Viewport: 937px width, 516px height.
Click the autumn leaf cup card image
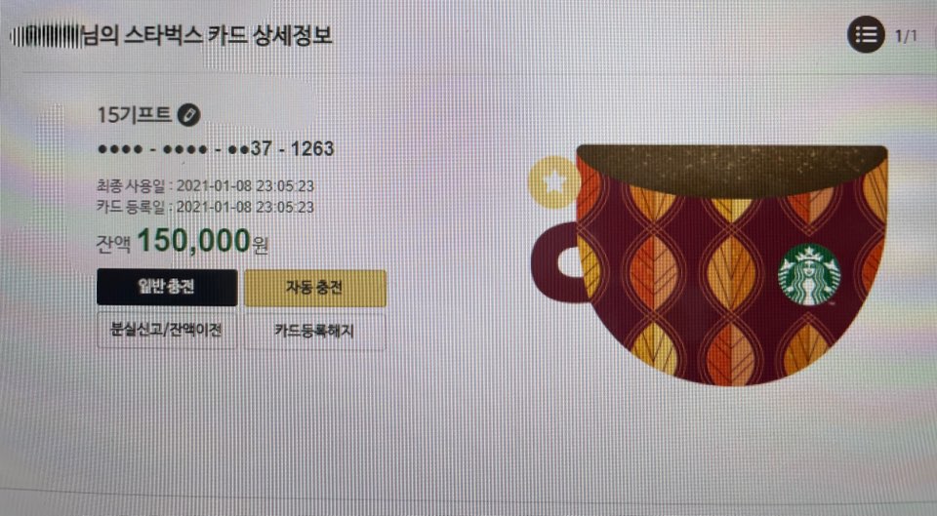(x=709, y=264)
